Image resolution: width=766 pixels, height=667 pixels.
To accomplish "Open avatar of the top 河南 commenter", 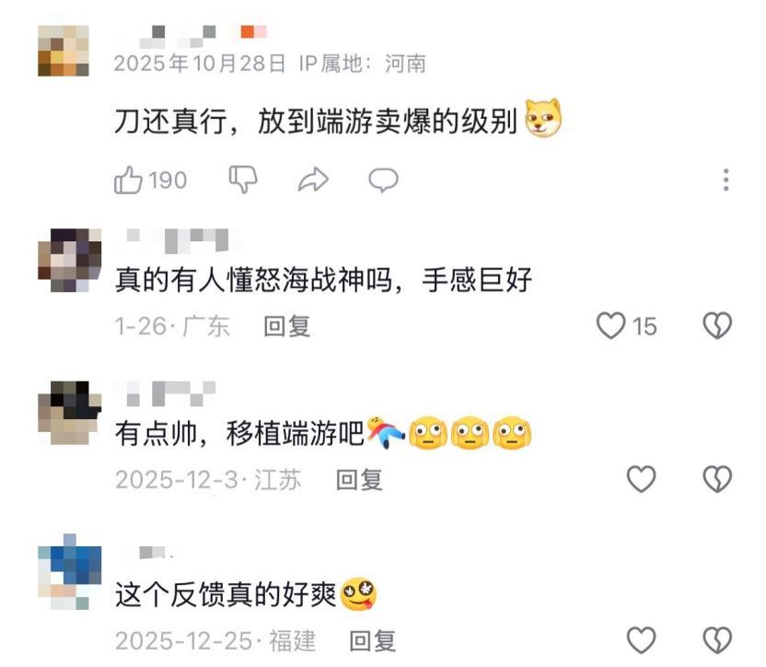I will [64, 51].
